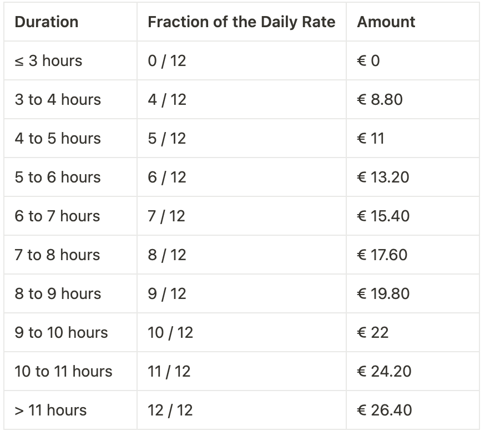Select the '≤ 3 hours' cell
Viewport: 485px width, 436px height.
point(70,60)
